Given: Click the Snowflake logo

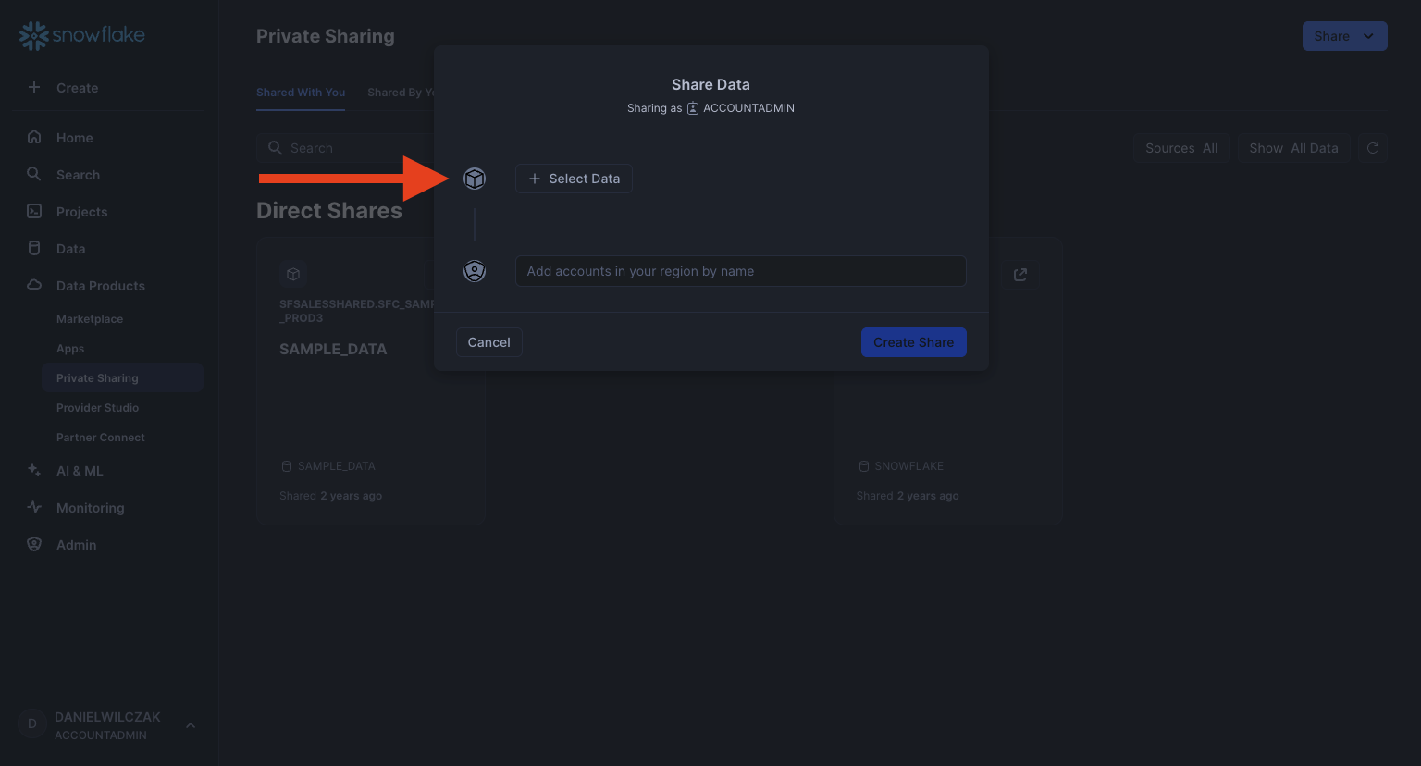Looking at the screenshot, I should [x=82, y=35].
